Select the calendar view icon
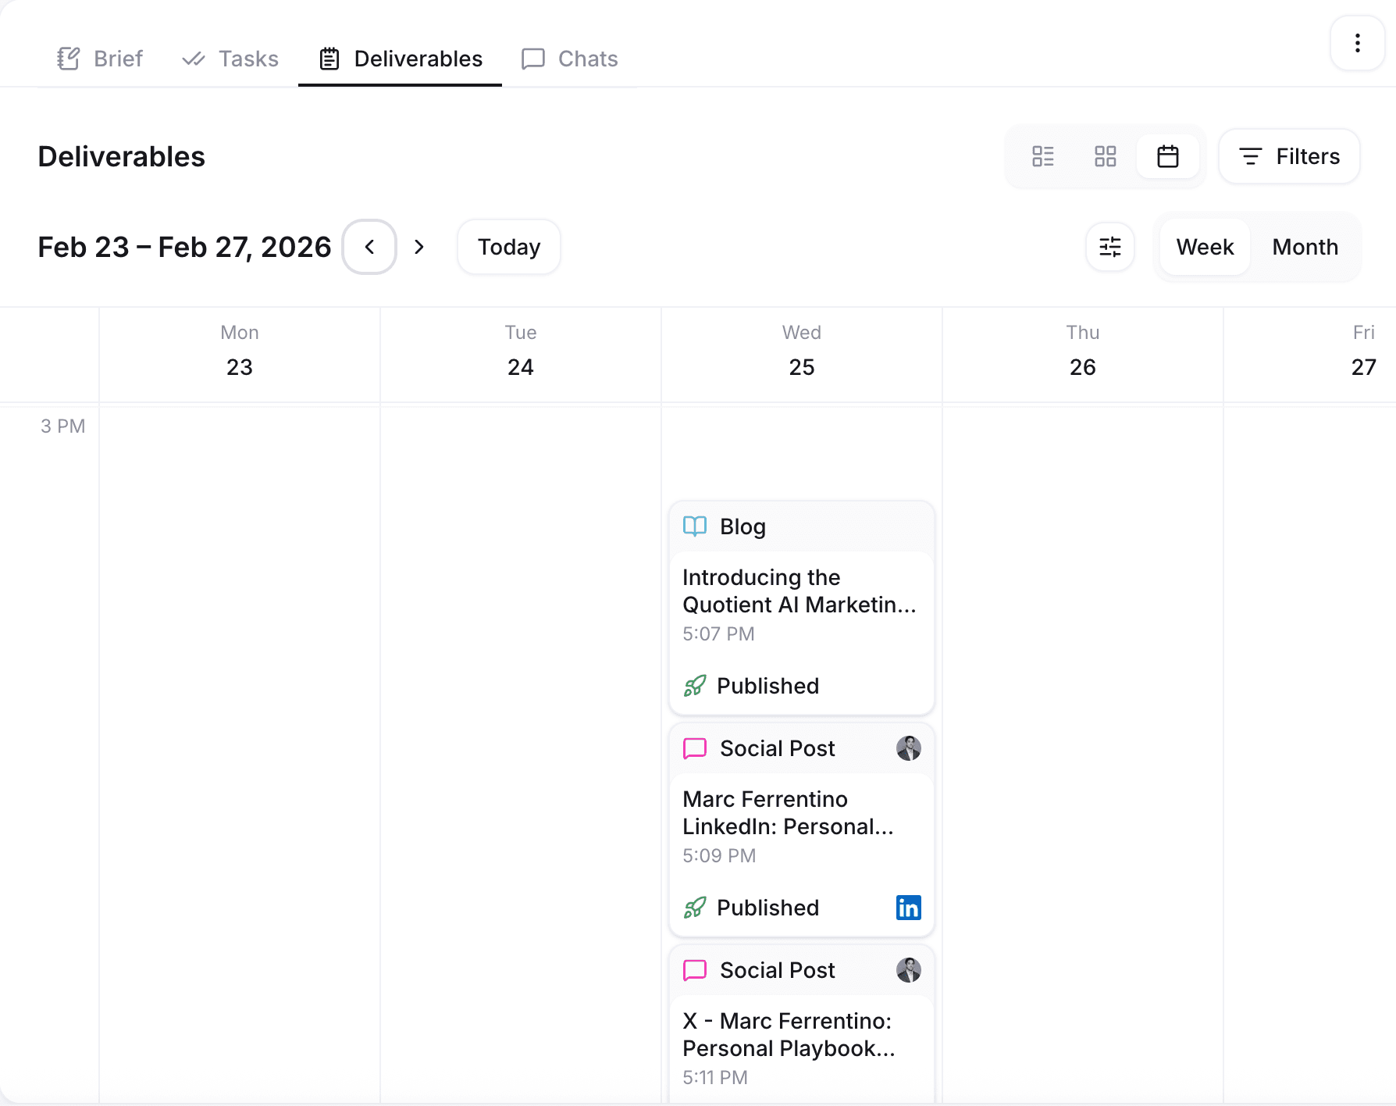Screen dimensions: 1396x1106 tap(1168, 156)
